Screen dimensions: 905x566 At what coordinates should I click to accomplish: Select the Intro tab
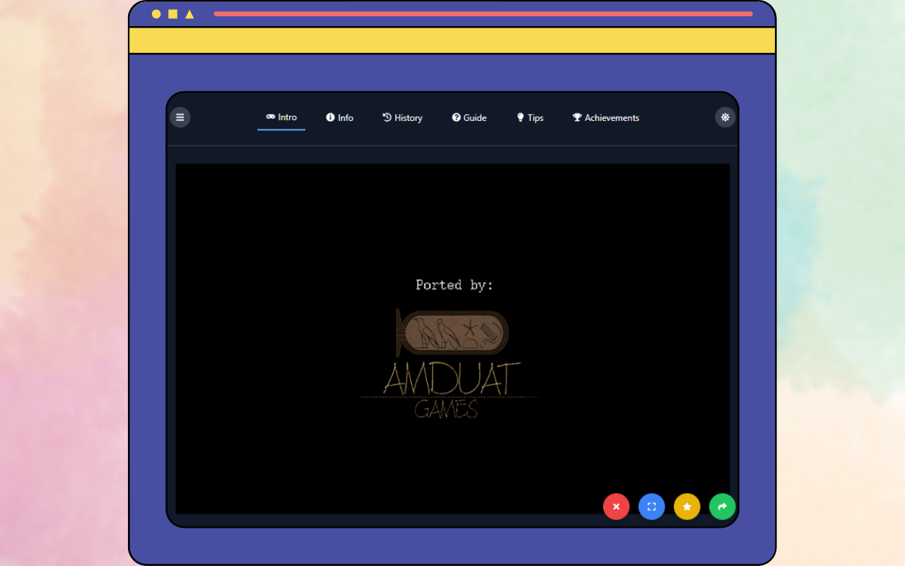[x=281, y=117]
